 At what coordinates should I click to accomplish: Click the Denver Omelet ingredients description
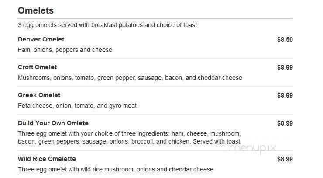[x=65, y=50]
